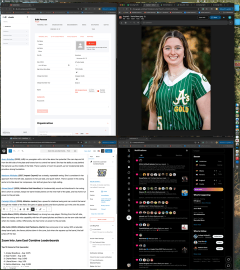Image resolution: width=240 pixels, height=270 pixels.
Task: Open the Share button dropdown arrow
Action: pos(219,17)
